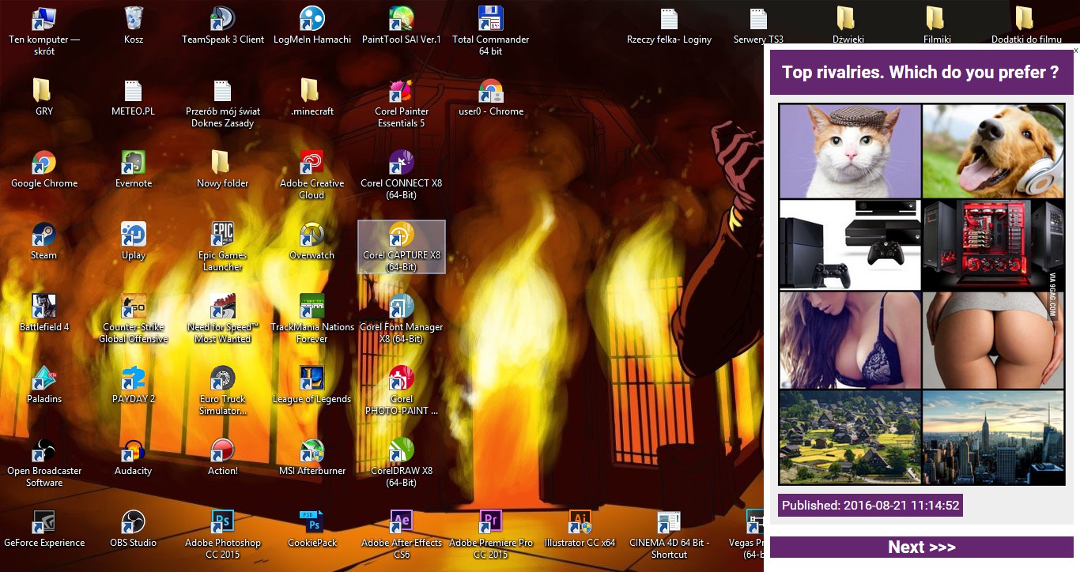
Task: Open the Filmiki folder
Action: click(936, 20)
